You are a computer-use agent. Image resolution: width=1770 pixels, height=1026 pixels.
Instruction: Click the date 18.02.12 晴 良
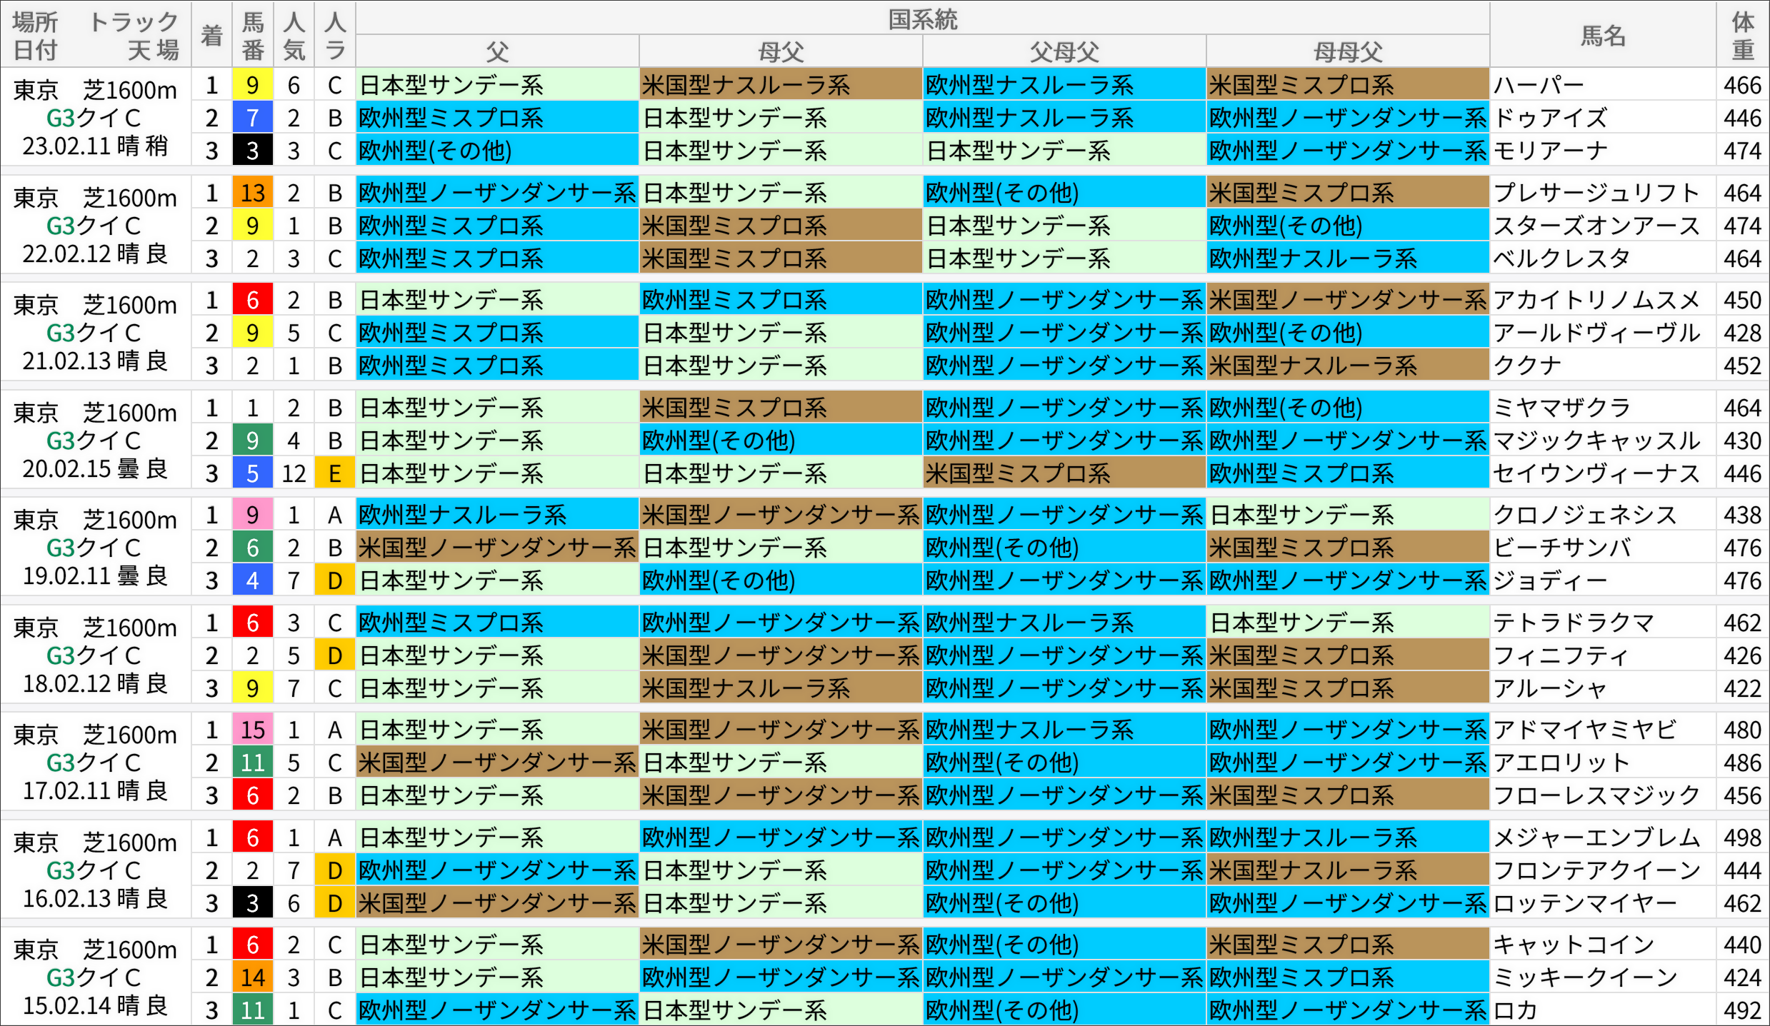pyautogui.click(x=95, y=683)
